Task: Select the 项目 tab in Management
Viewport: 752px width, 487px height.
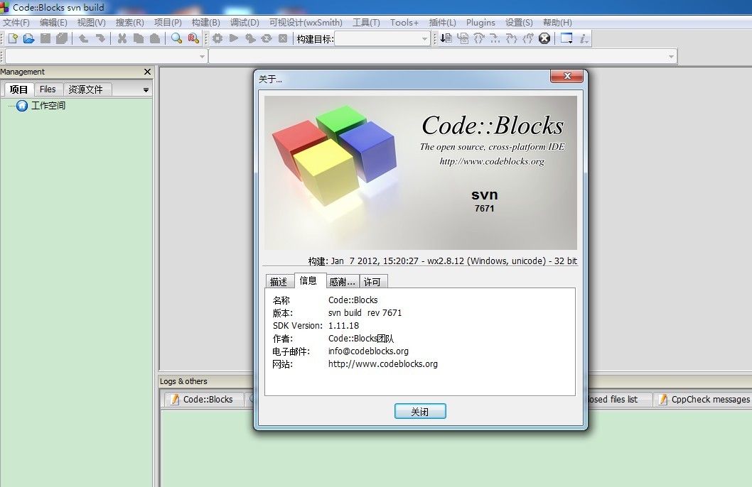Action: click(x=18, y=89)
